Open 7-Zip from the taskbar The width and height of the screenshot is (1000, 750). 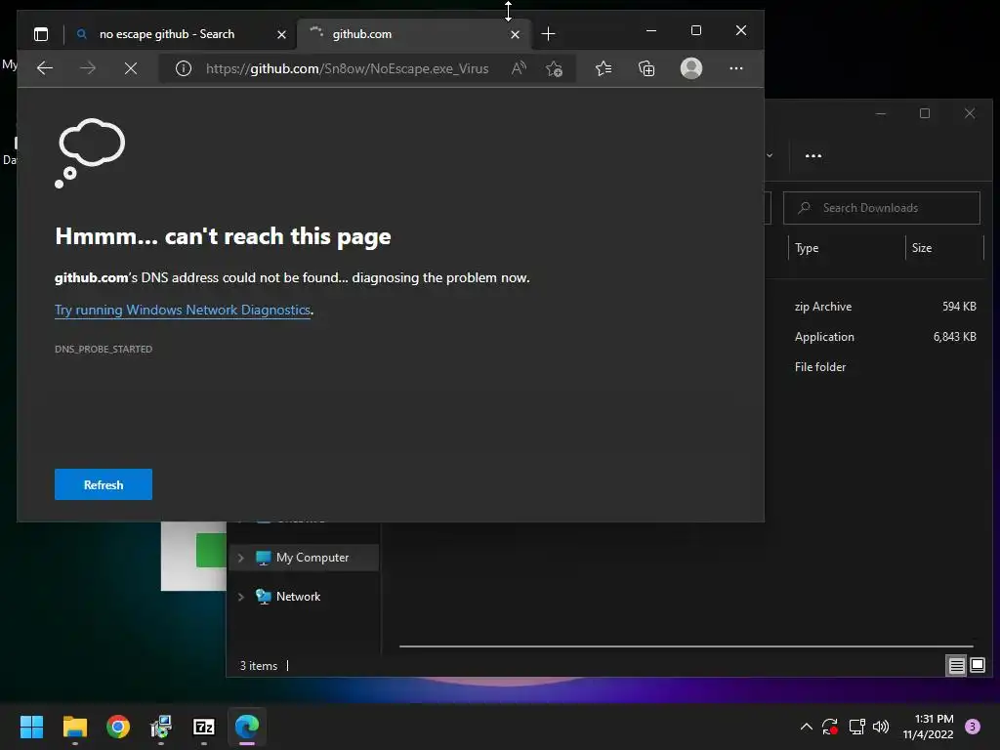(x=203, y=727)
